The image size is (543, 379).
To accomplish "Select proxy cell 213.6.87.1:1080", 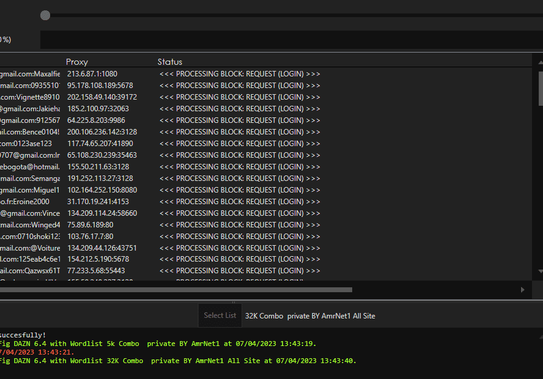I will tap(92, 74).
